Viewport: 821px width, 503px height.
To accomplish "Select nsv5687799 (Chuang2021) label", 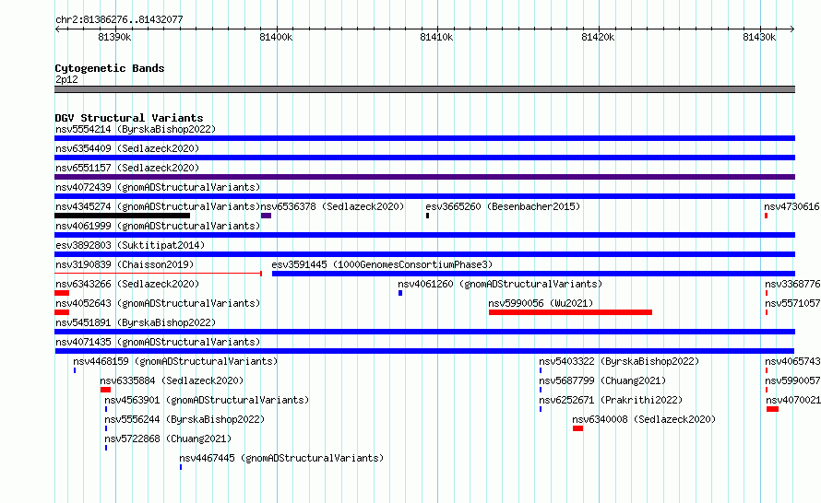I will coord(602,380).
